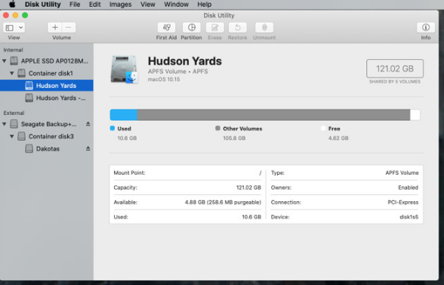Screen dimensions: 444x285
Task: Collapse Container disk1 disclosure triangle
Action: point(12,73)
